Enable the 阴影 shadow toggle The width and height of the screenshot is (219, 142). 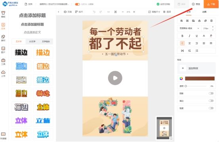pos(211,93)
